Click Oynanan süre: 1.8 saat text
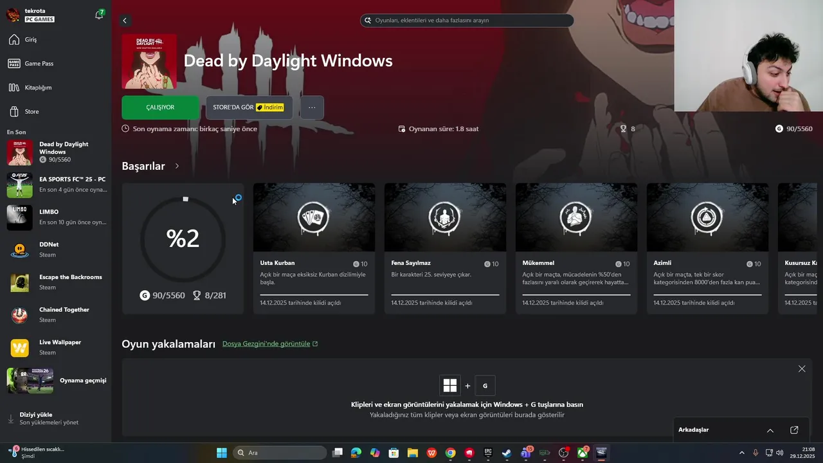The height and width of the screenshot is (463, 823). click(439, 129)
